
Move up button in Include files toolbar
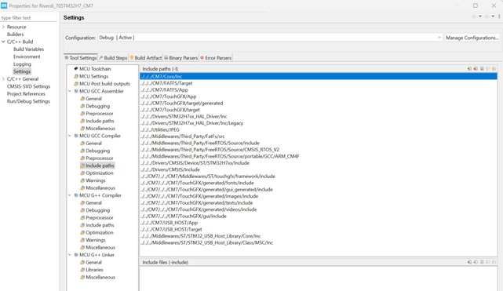tap(488, 262)
